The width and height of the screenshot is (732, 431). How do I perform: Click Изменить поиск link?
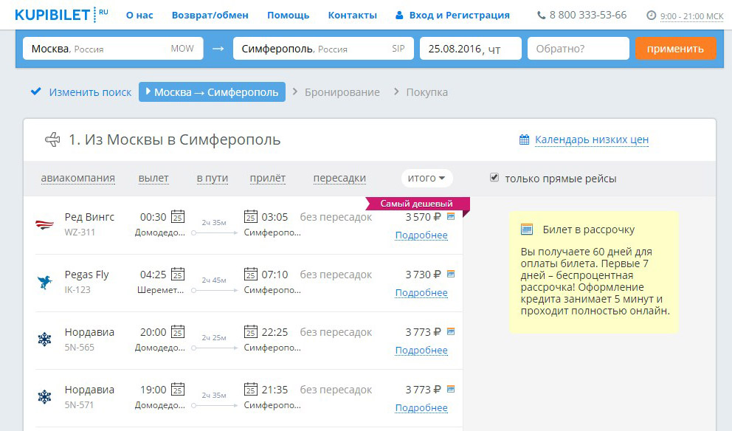coord(90,92)
